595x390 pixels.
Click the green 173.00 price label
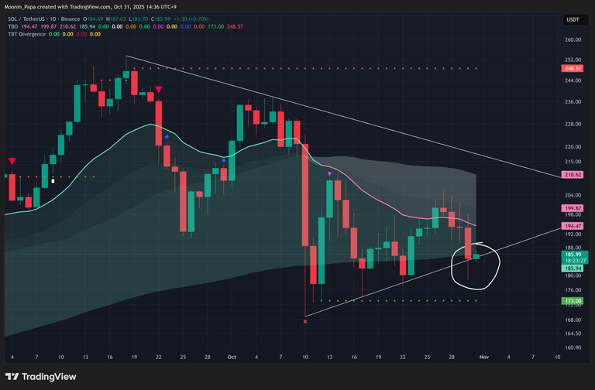573,300
